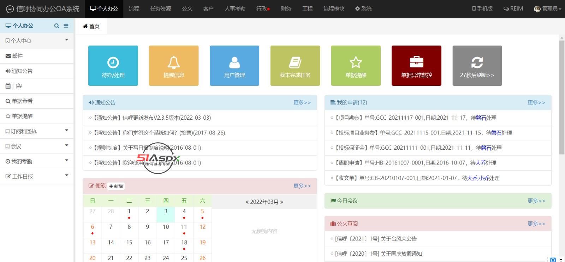Expand 我的考勤 sidebar group
Viewport: 565px width, 262px height.
pyautogui.click(x=37, y=161)
